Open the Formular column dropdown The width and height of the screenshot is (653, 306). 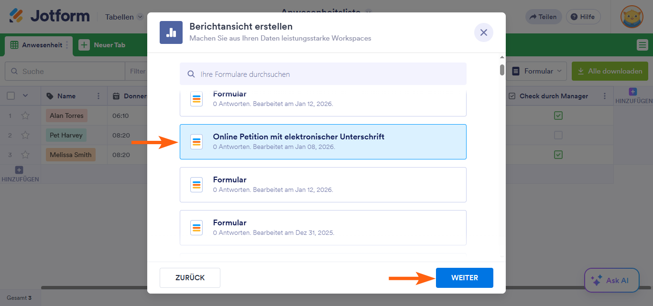(537, 70)
